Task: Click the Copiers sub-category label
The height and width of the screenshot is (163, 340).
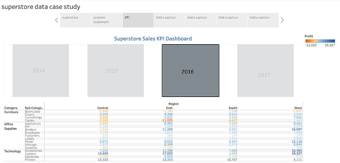Action: (x=32, y=154)
